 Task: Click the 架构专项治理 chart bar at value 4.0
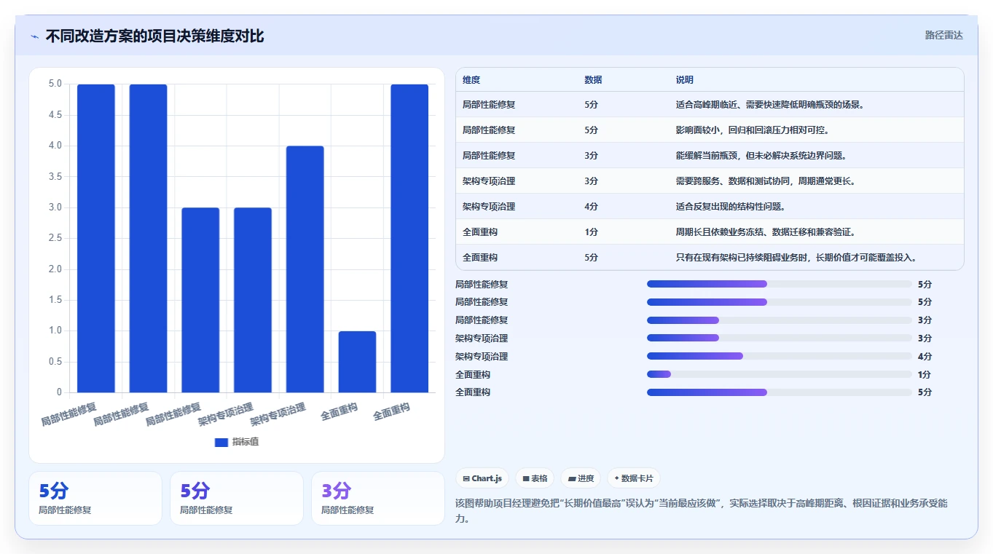[305, 269]
